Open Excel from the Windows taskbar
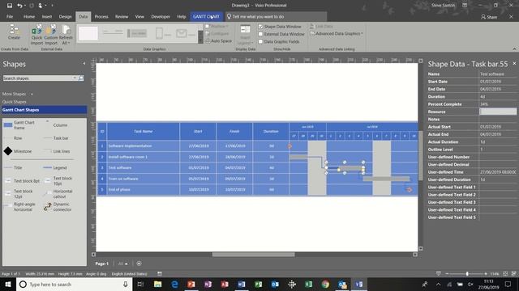Image resolution: width=519 pixels, height=291 pixels. 308,284
